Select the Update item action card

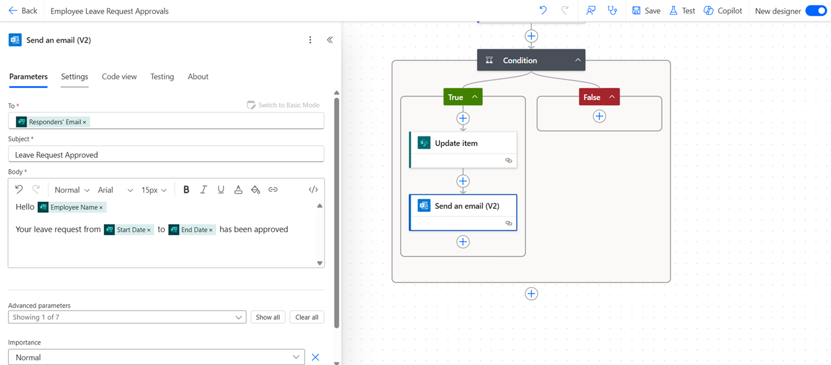click(463, 150)
